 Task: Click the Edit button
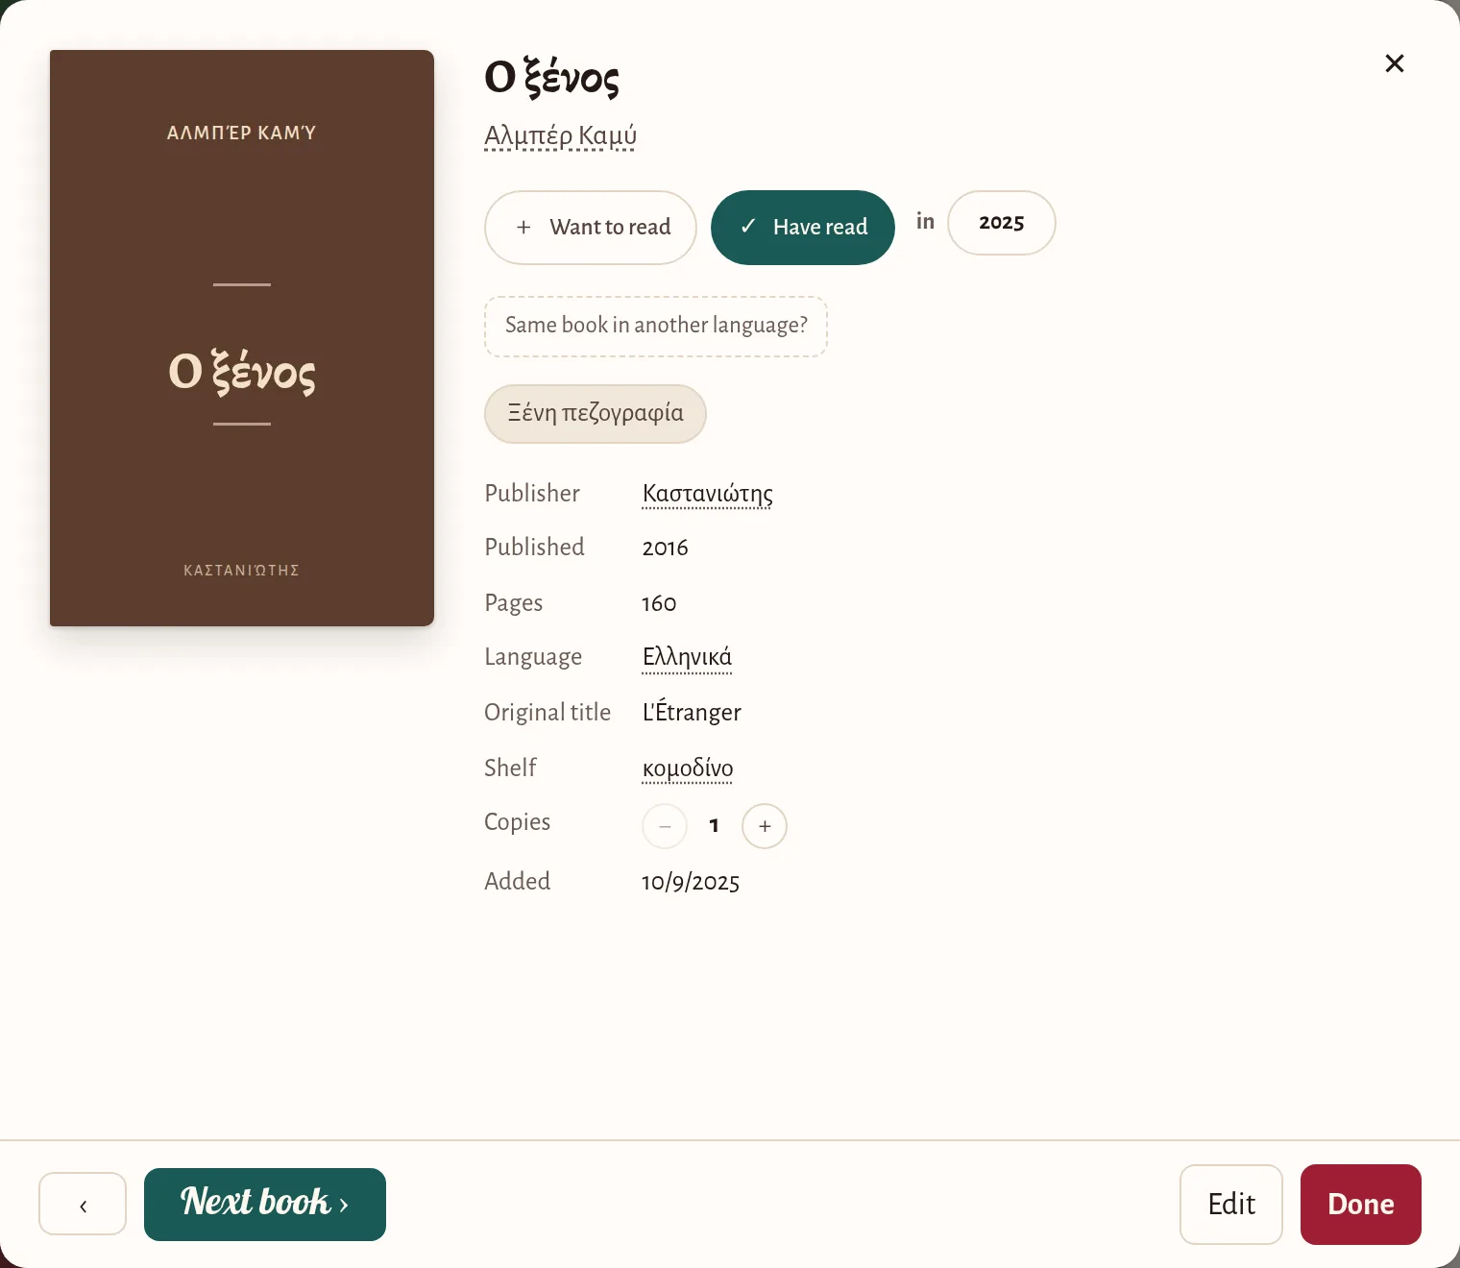(1231, 1205)
